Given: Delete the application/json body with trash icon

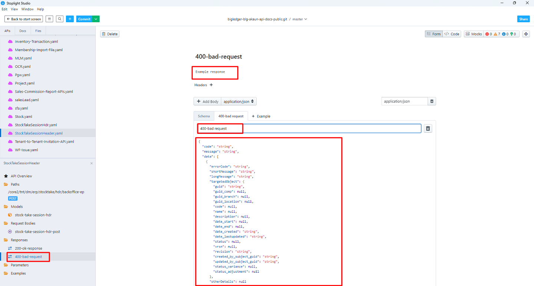Looking at the screenshot, I should click(432, 101).
